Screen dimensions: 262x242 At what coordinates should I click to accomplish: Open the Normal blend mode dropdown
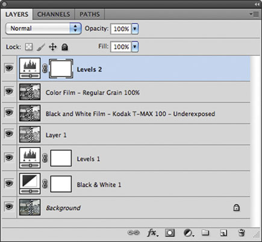(x=43, y=28)
